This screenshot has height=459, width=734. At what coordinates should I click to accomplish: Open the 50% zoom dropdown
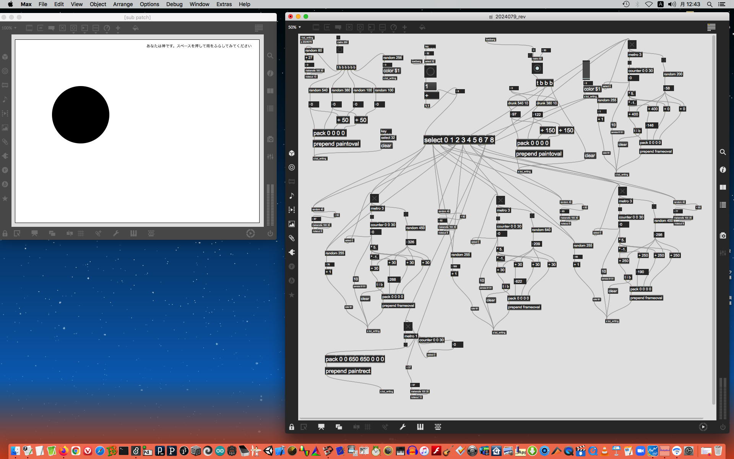click(x=294, y=27)
